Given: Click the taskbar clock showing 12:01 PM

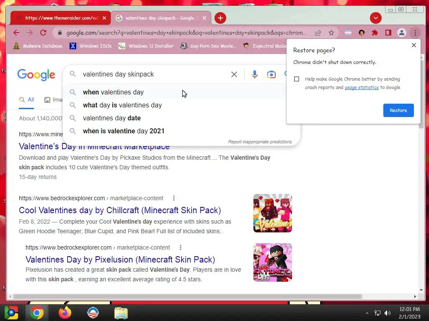Looking at the screenshot, I should [x=409, y=313].
